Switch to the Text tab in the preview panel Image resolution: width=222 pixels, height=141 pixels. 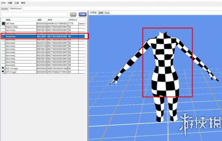pyautogui.click(x=107, y=13)
